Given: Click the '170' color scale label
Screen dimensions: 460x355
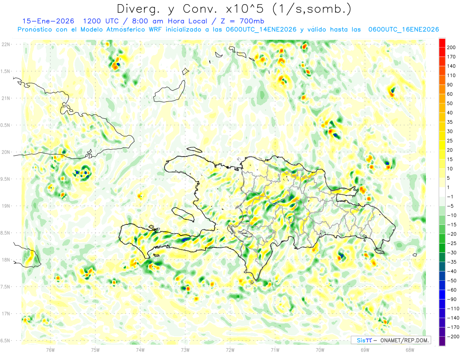Looking at the screenshot, I should [451, 57].
